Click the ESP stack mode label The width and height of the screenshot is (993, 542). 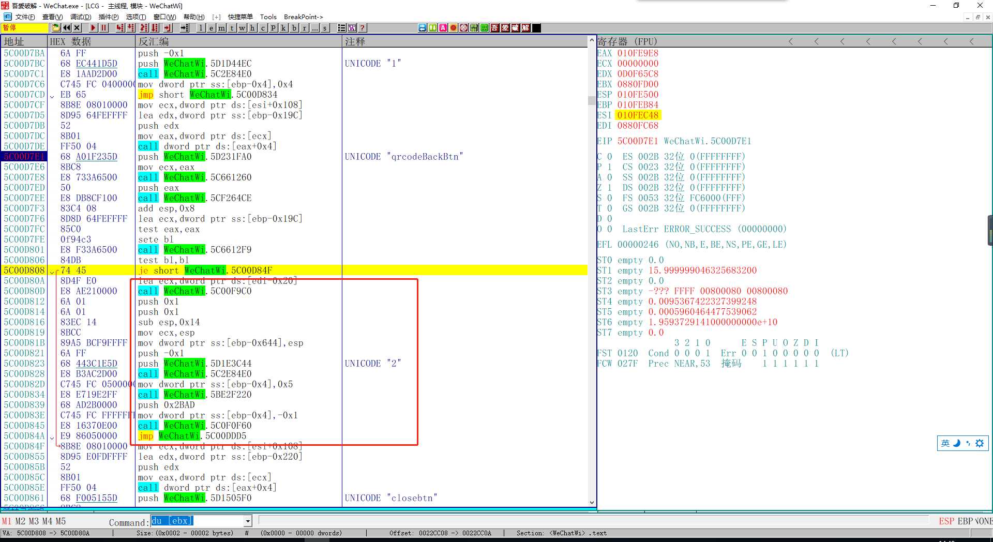(x=946, y=521)
